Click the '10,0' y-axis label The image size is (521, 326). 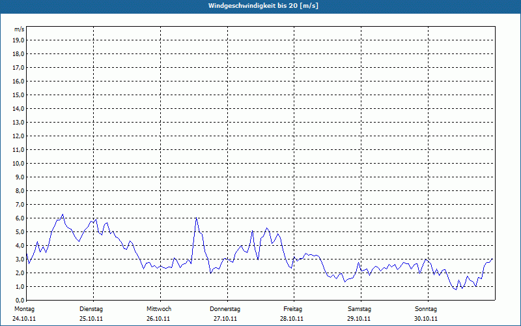tap(18, 164)
